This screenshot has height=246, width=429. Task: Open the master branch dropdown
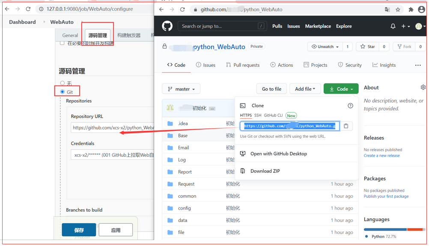[x=181, y=89]
